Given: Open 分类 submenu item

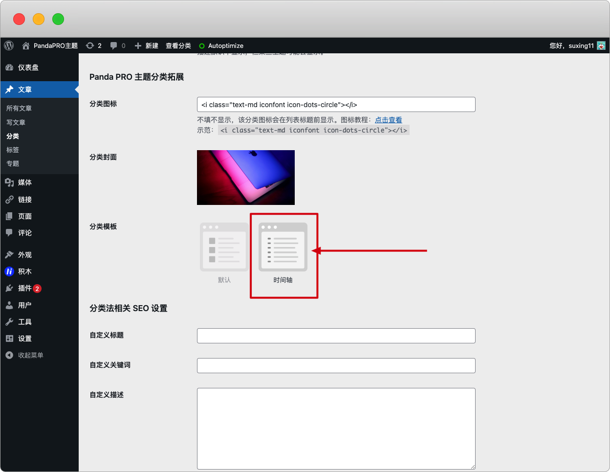Looking at the screenshot, I should [x=13, y=136].
